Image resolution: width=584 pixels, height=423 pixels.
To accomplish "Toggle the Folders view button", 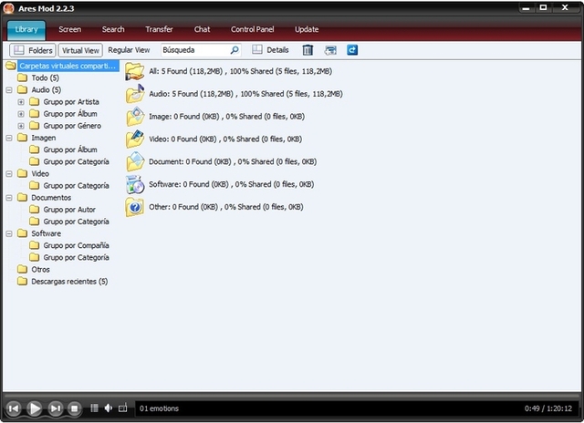I will point(33,50).
